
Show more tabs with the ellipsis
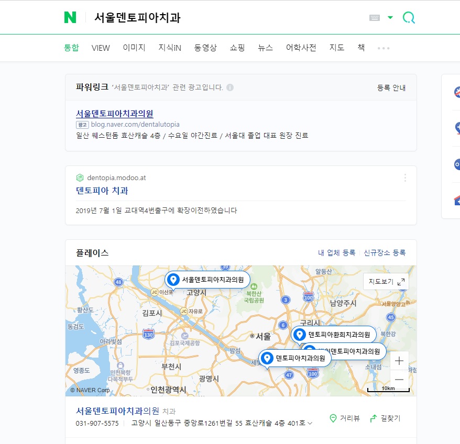[x=384, y=48]
